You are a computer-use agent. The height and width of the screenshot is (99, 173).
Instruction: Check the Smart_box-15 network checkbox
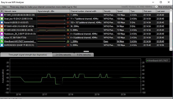[2, 19]
